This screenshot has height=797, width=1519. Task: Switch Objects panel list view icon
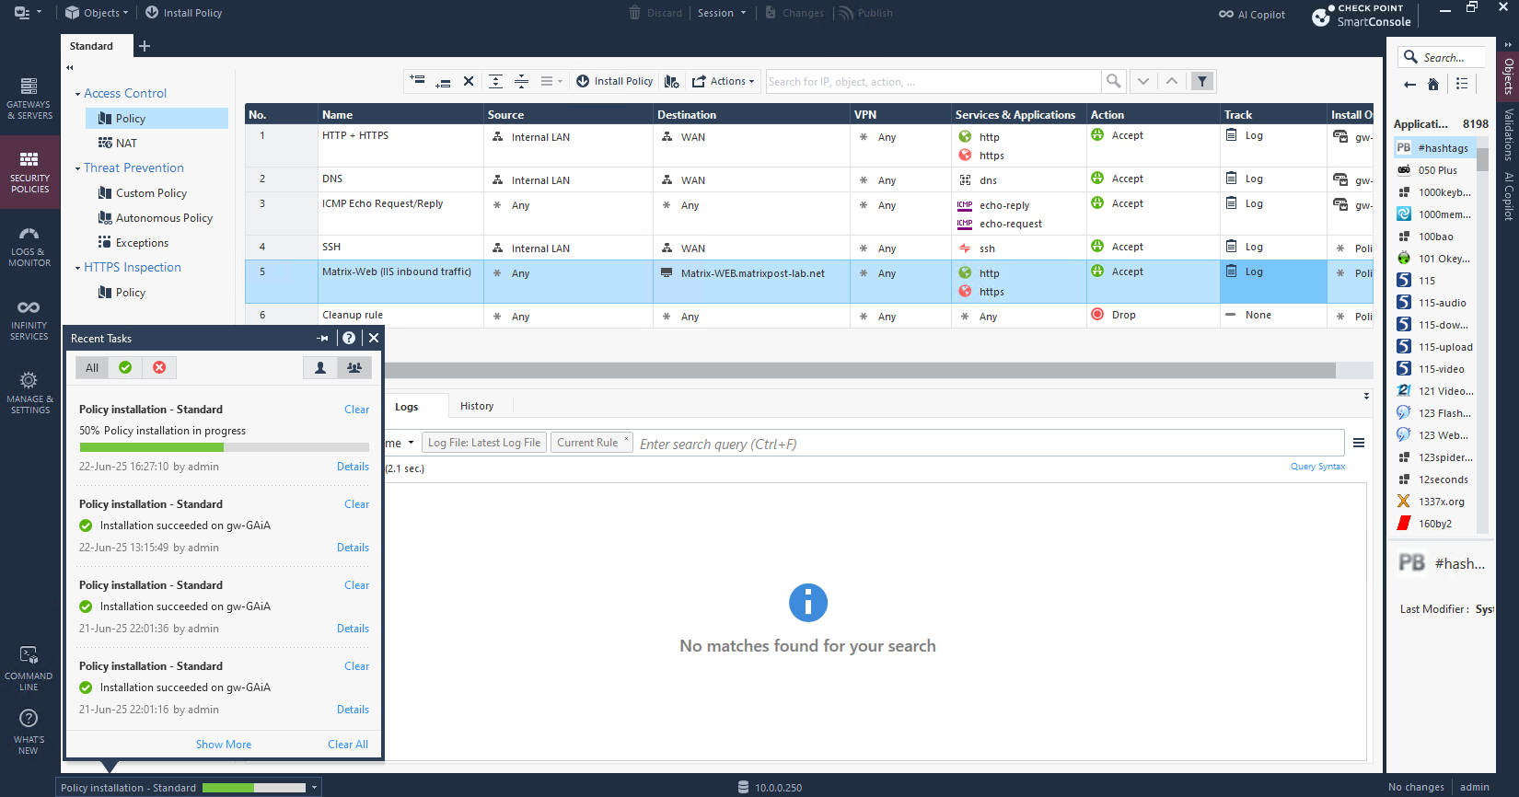[x=1462, y=84]
